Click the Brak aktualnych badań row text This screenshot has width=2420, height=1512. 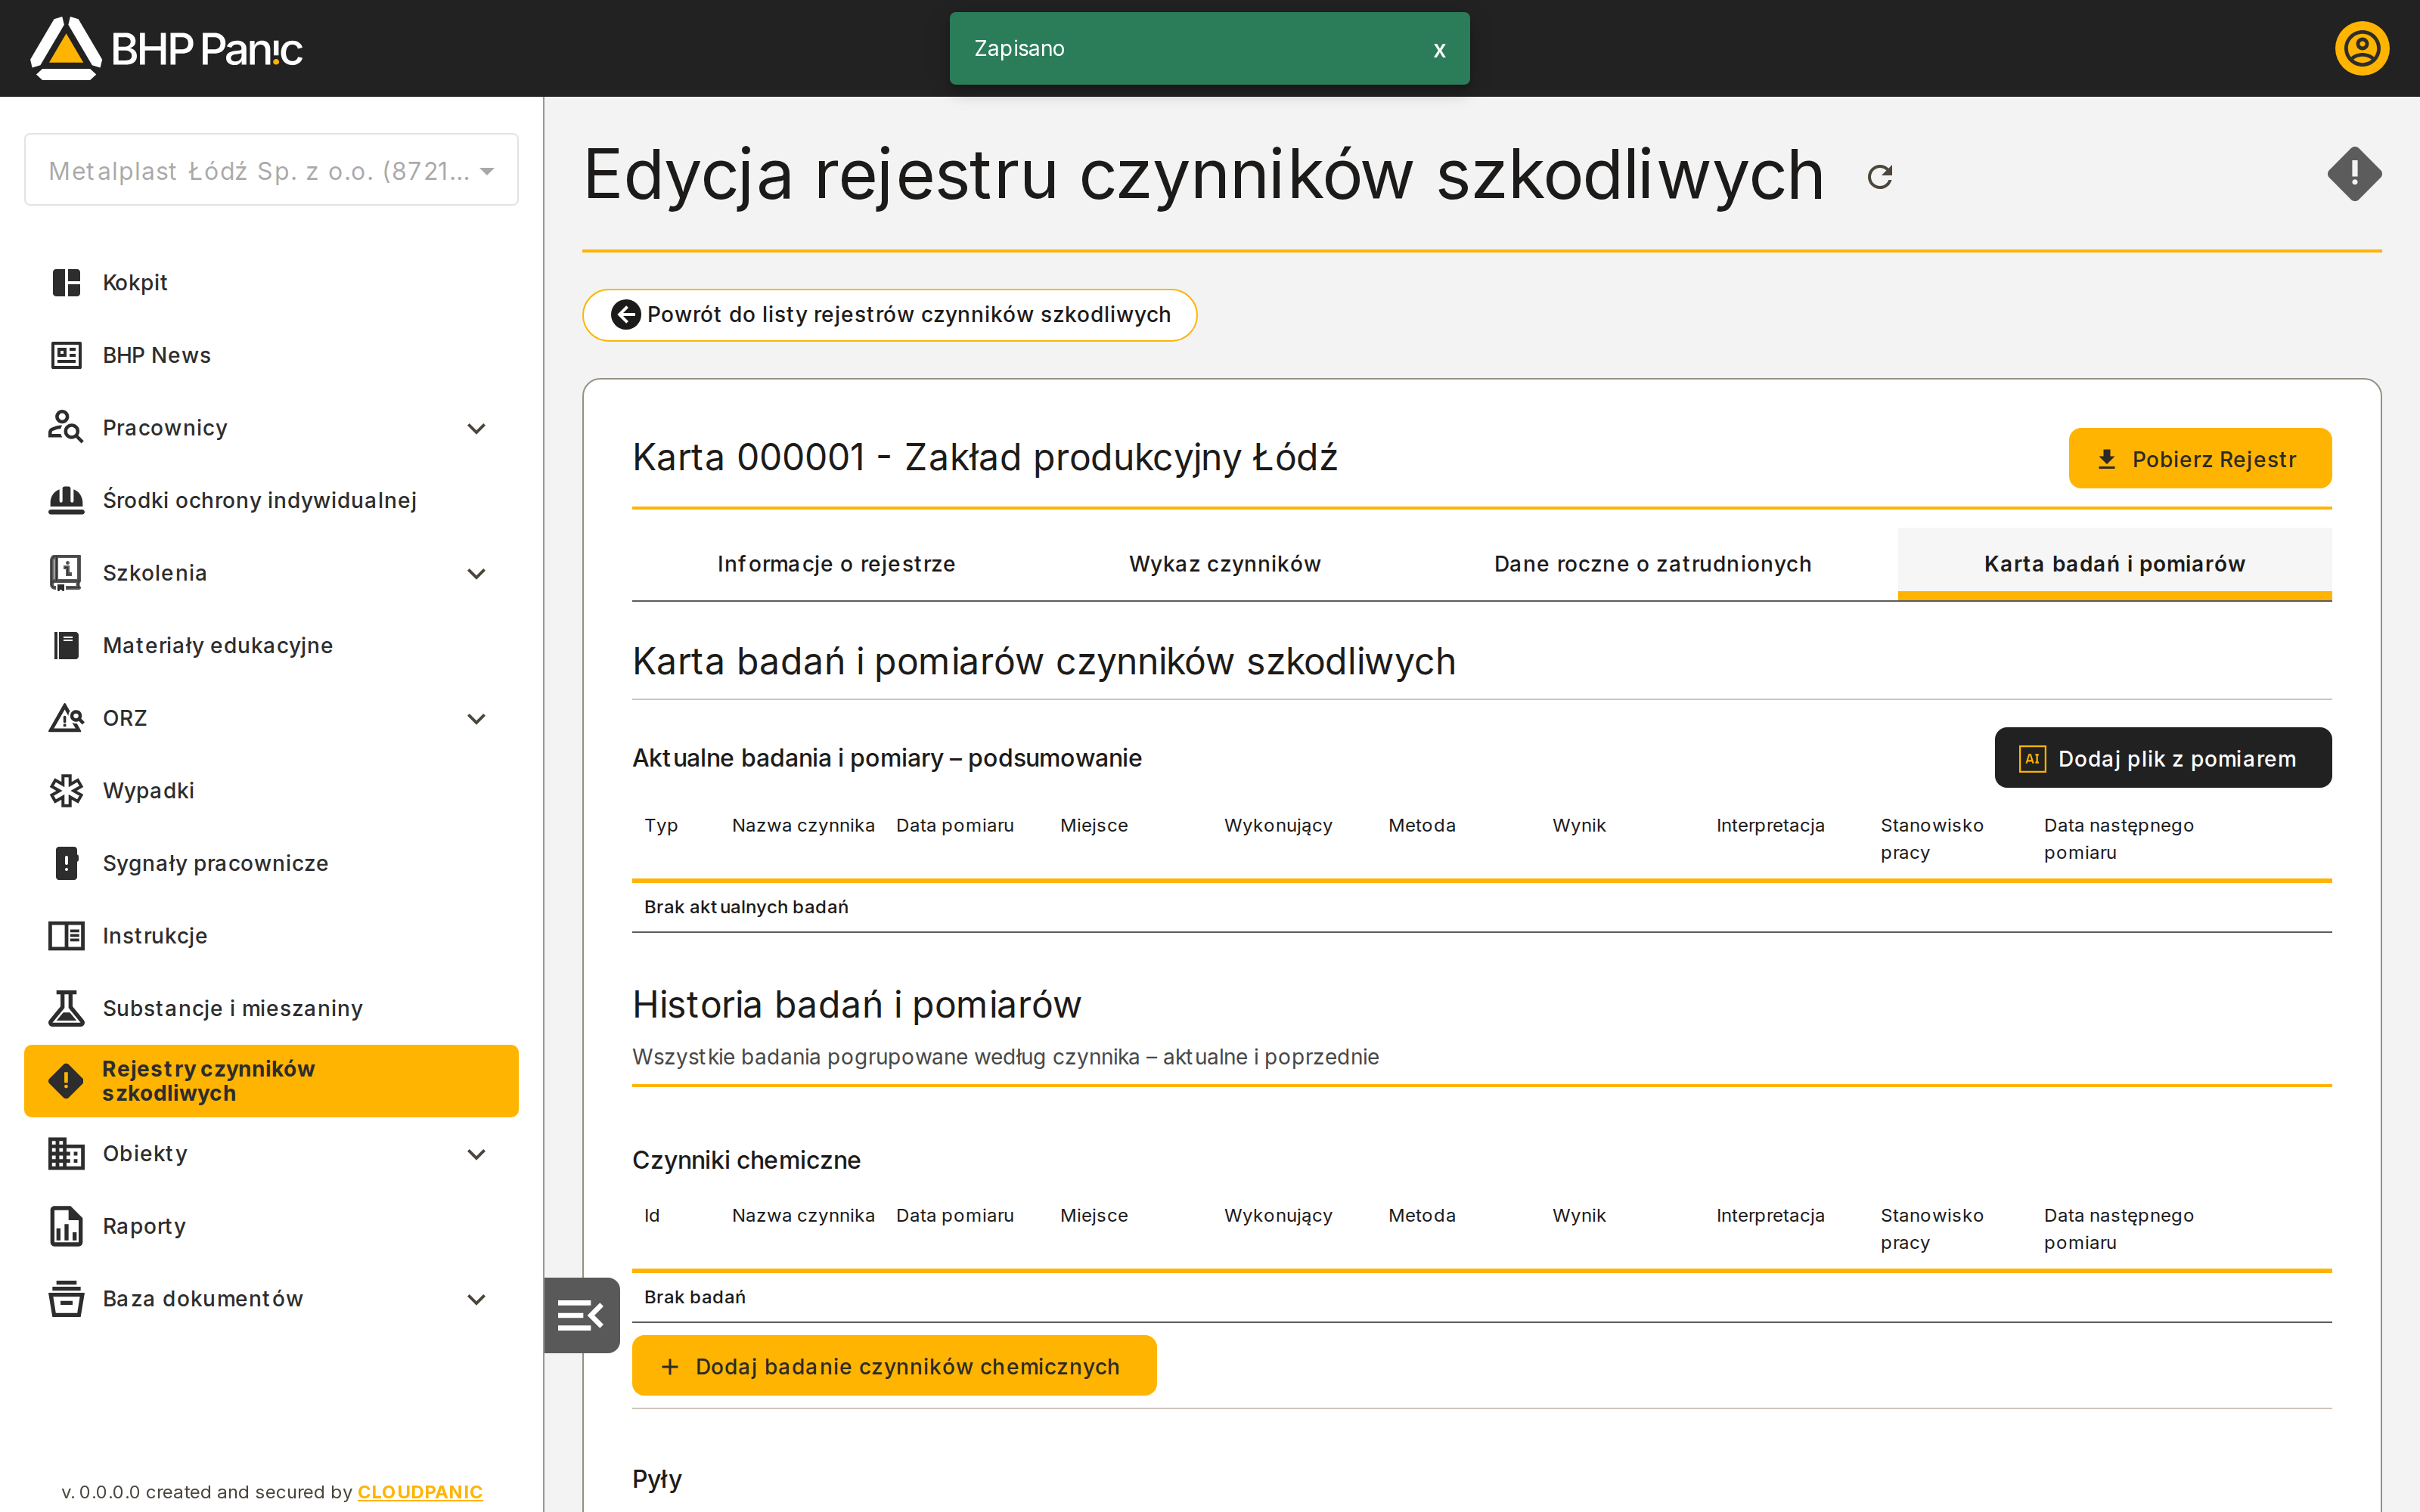pyautogui.click(x=746, y=907)
